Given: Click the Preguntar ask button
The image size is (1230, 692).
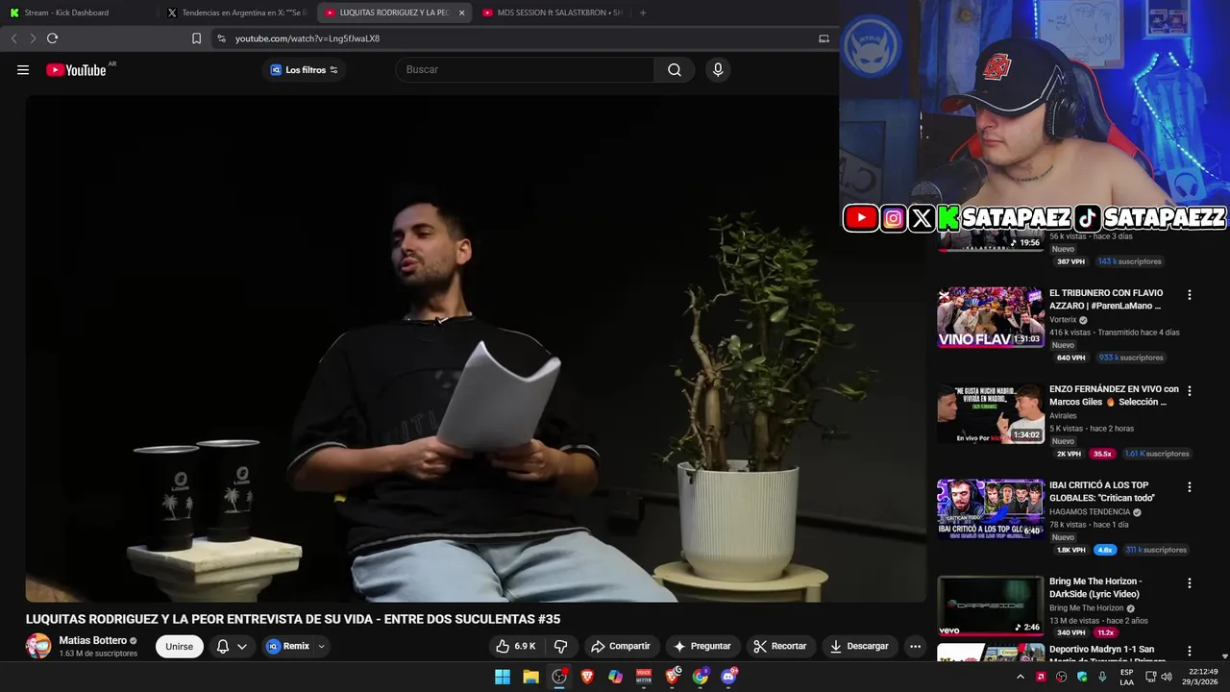Looking at the screenshot, I should click(x=701, y=646).
